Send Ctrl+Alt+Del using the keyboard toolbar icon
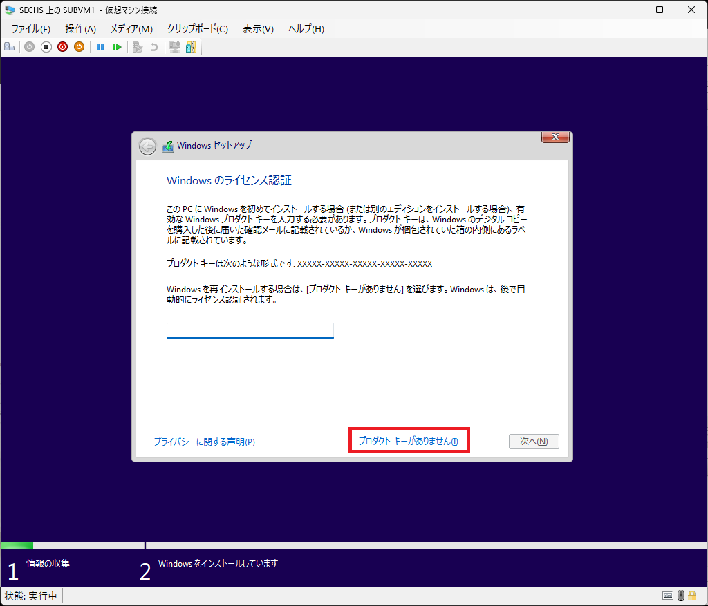708x606 pixels. [10, 47]
